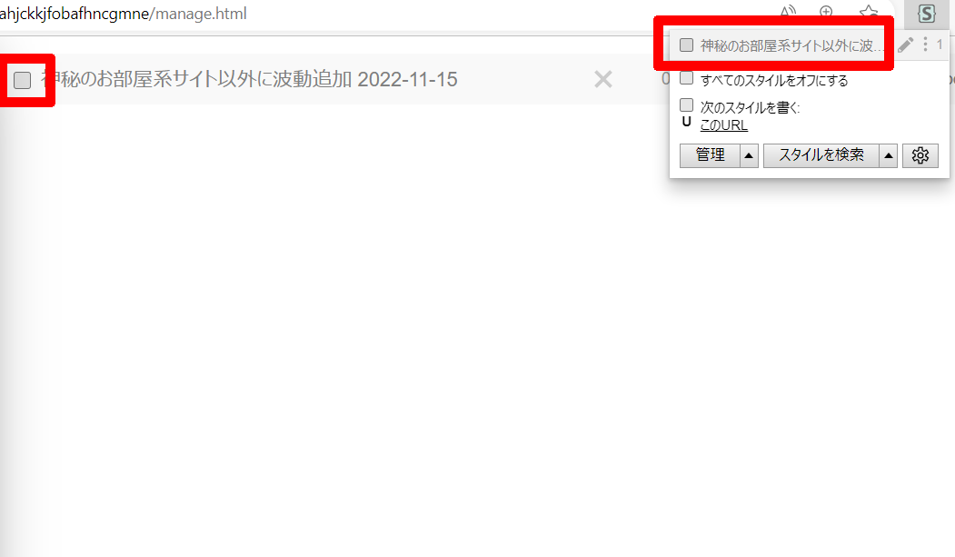The image size is (955, 557).
Task: Toggle the manage page style checkbox
Action: click(x=23, y=80)
